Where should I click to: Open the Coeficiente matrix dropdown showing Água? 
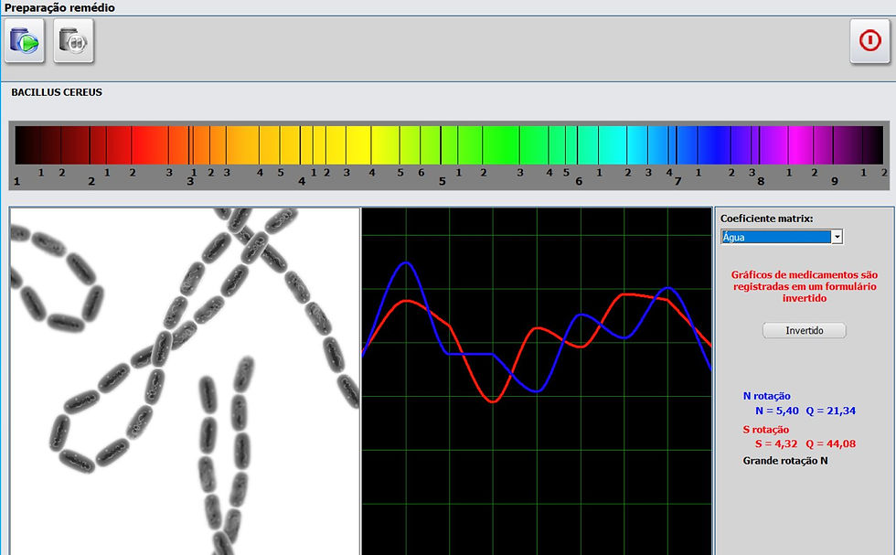782,237
